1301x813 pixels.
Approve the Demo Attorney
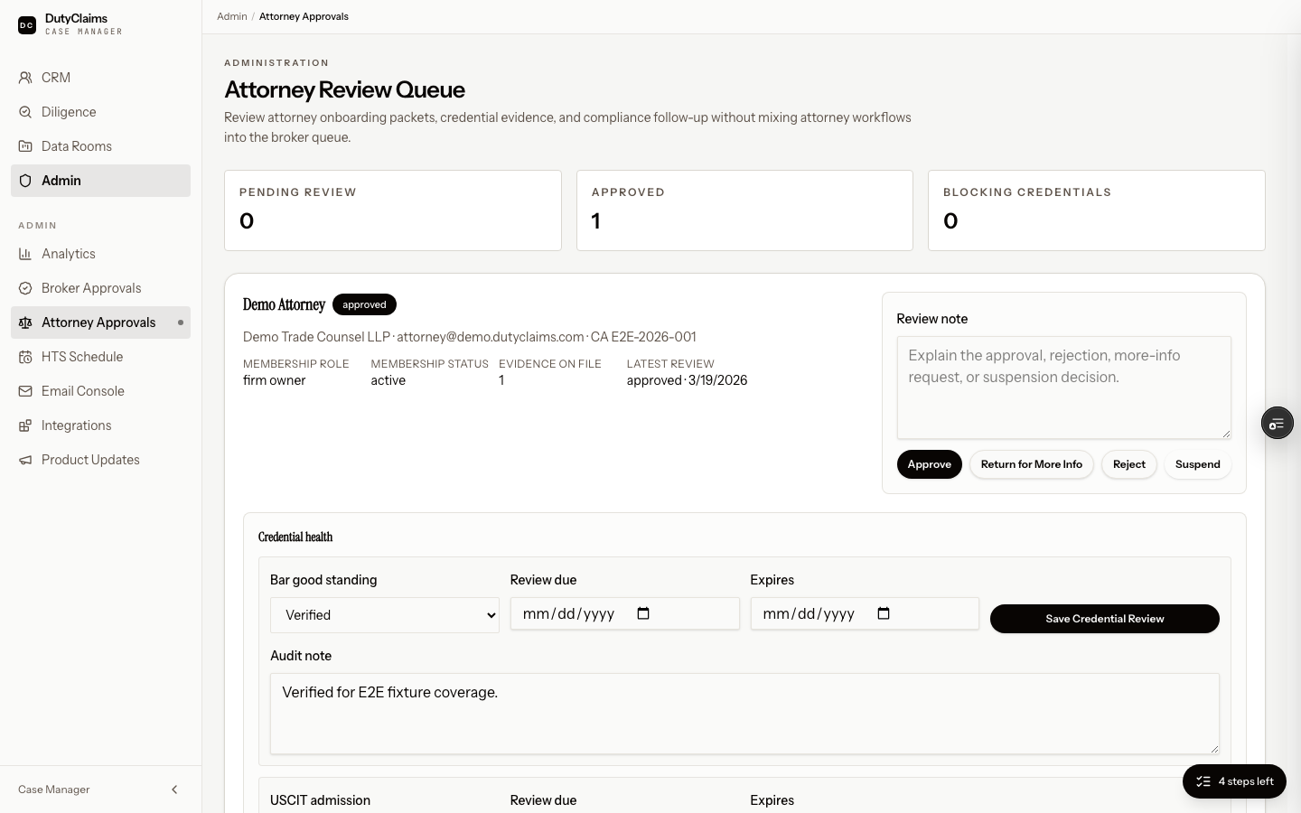pos(929,464)
